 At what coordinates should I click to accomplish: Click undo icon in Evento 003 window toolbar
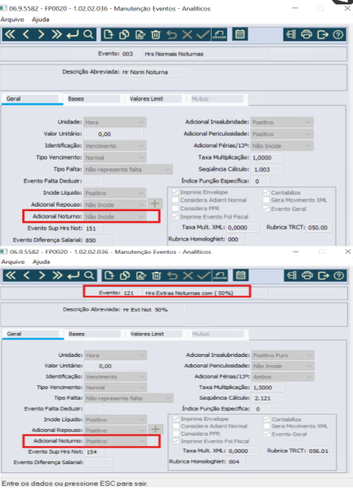coord(171,34)
